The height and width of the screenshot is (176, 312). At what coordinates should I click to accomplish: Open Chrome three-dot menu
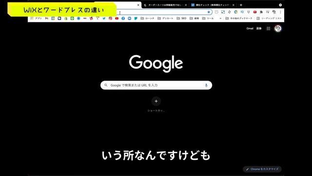point(280,12)
